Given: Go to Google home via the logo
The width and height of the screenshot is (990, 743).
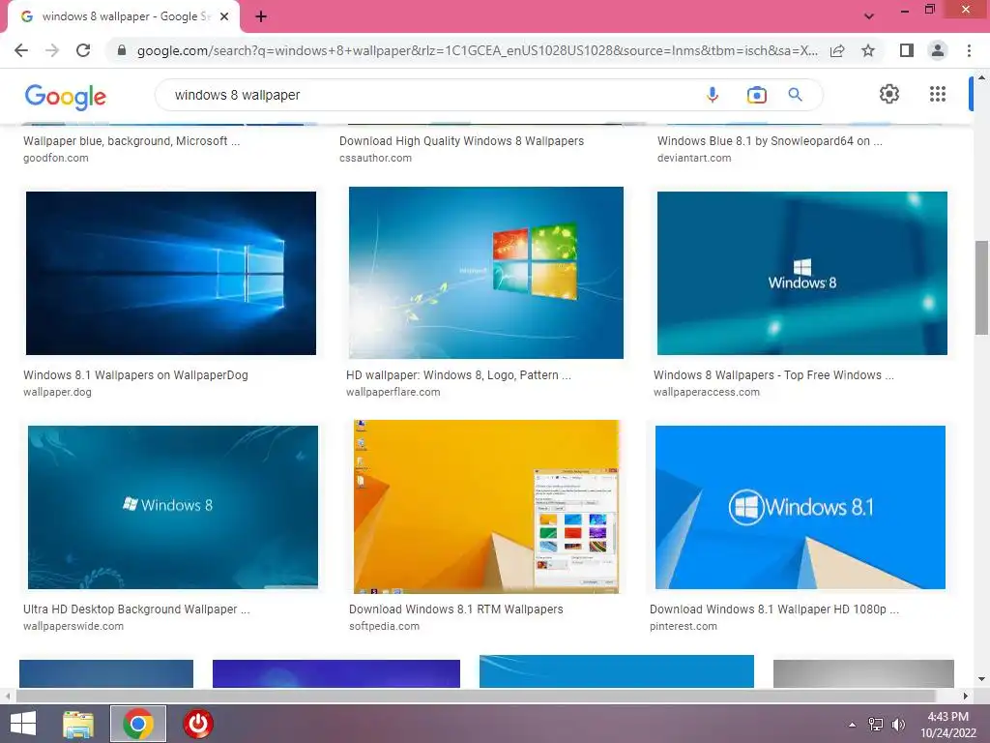Looking at the screenshot, I should coord(66,96).
